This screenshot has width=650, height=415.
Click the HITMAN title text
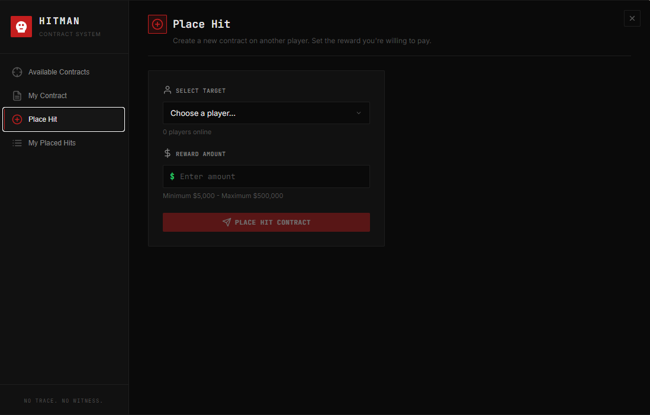coord(59,21)
